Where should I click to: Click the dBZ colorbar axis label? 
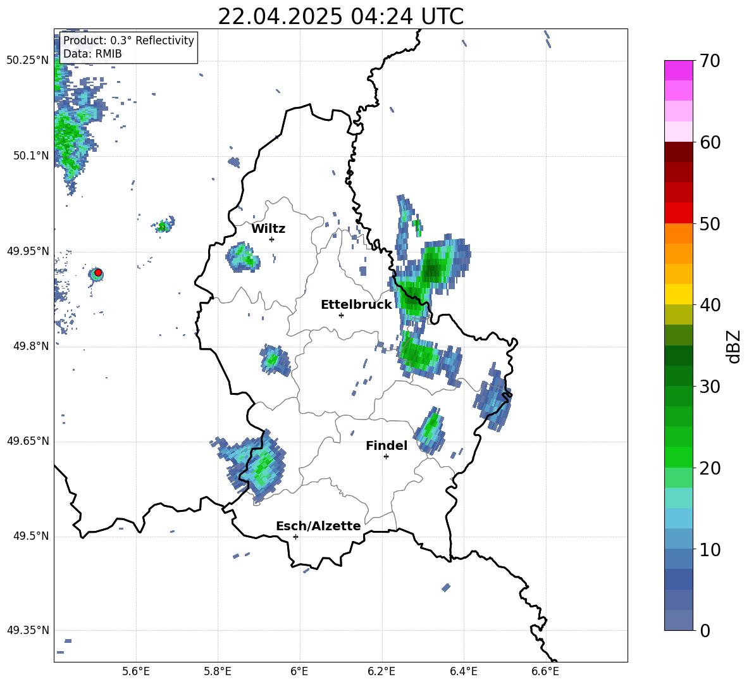tap(734, 346)
